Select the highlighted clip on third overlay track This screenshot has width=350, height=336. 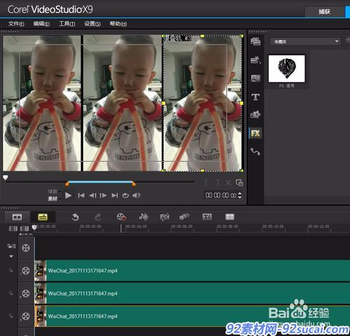(x=192, y=316)
